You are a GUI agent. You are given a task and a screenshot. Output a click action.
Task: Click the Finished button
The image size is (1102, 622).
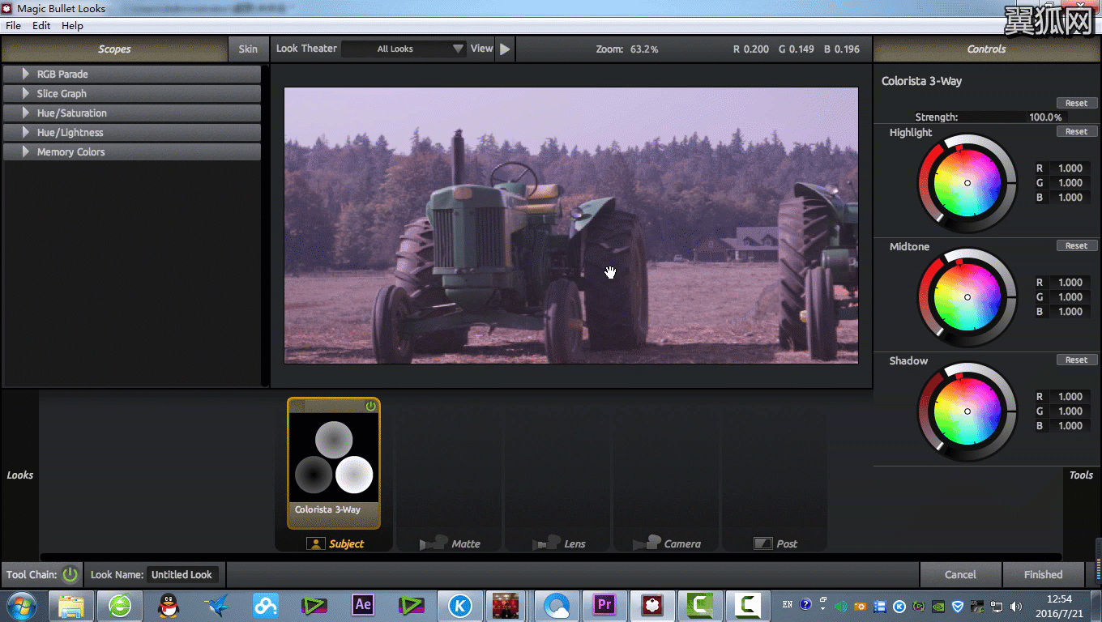pos(1043,574)
